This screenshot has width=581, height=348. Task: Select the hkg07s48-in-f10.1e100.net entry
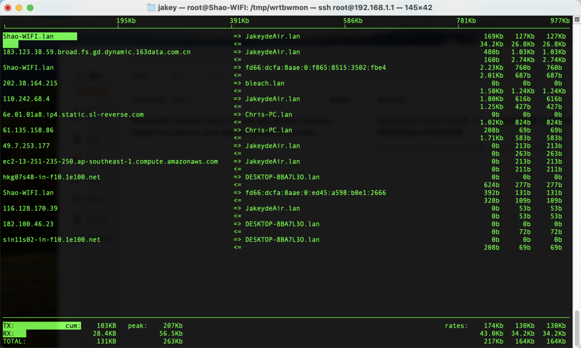[x=52, y=177]
